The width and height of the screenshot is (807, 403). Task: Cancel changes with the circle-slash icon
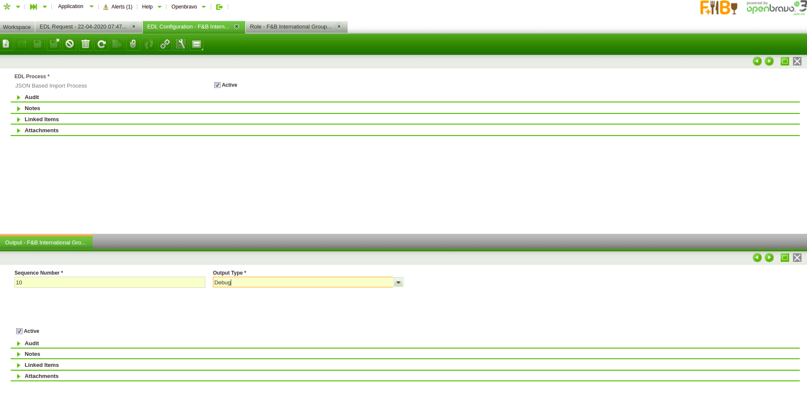click(x=70, y=44)
